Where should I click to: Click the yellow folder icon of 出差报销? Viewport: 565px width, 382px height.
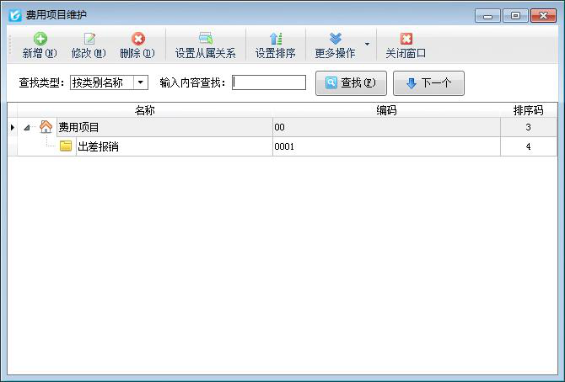pos(66,146)
